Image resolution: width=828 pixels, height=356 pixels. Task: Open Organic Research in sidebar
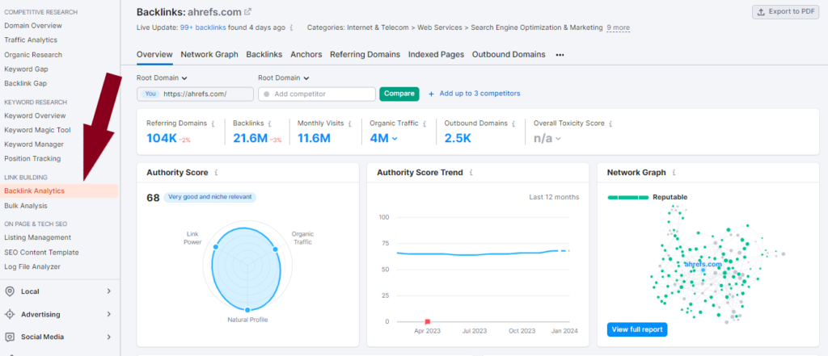pos(32,54)
